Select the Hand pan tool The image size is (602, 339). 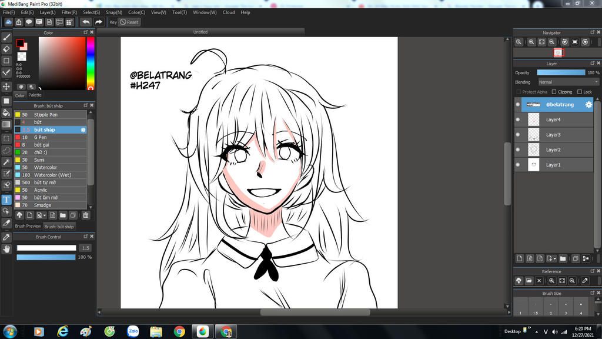6,249
